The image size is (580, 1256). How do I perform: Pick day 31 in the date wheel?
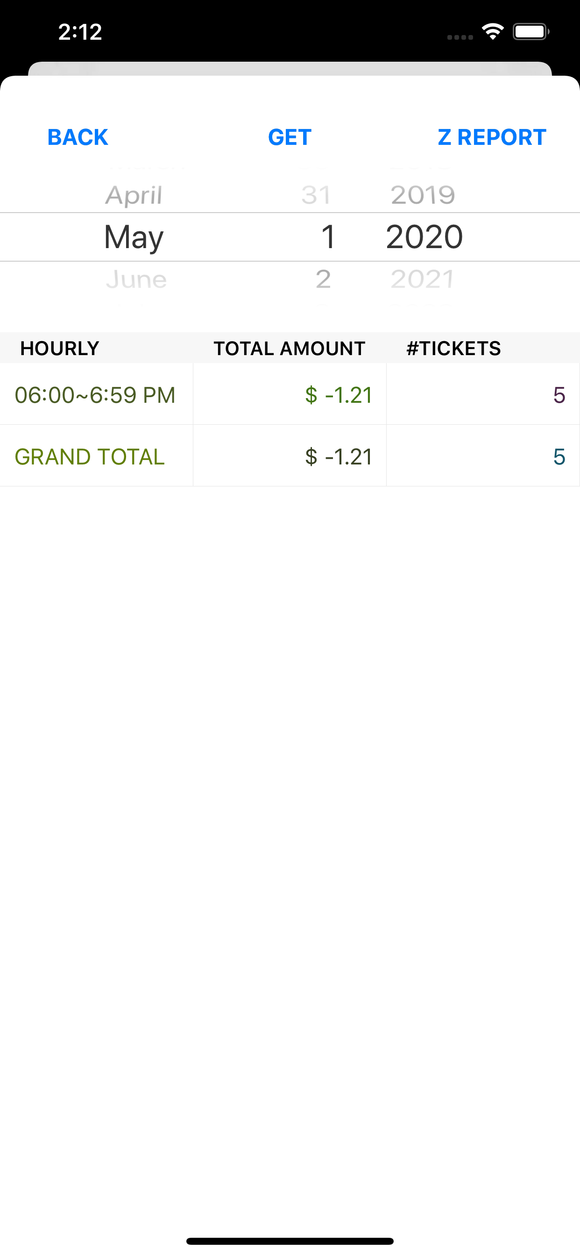coord(316,195)
